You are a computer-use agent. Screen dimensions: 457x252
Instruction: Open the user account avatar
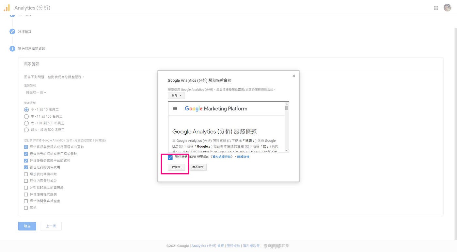click(447, 8)
